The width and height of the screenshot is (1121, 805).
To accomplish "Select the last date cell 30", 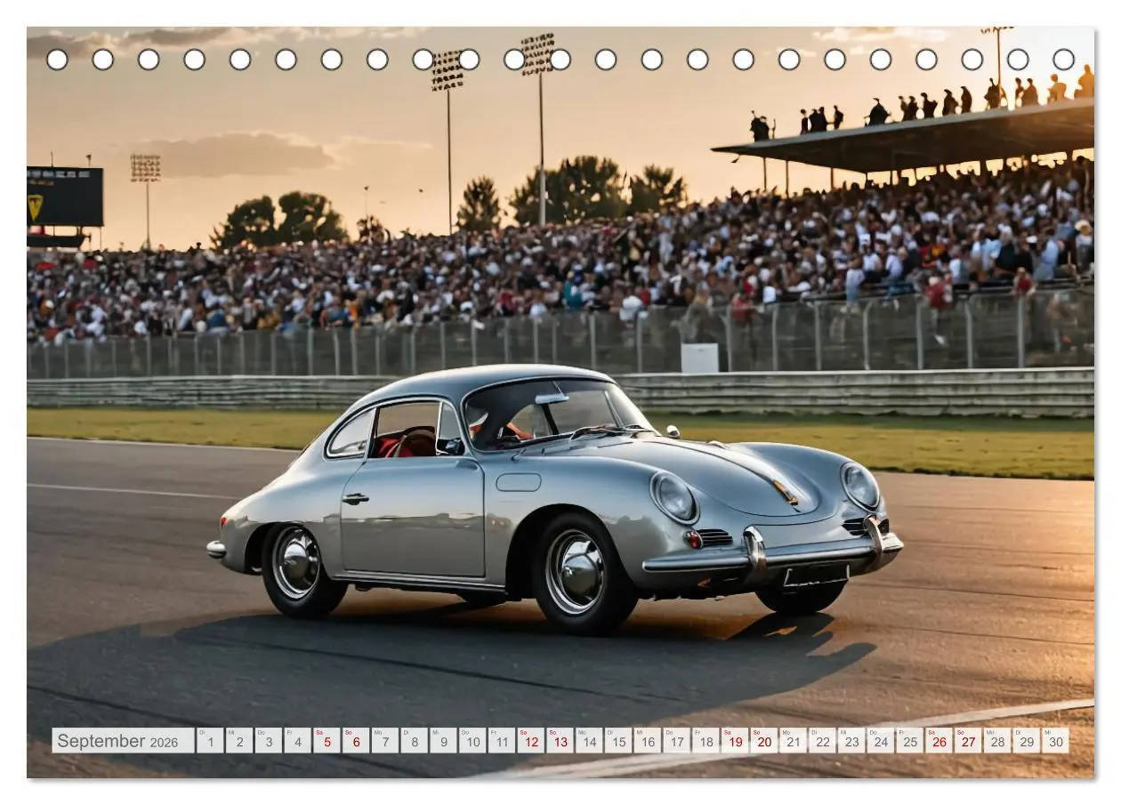I will point(1055,741).
